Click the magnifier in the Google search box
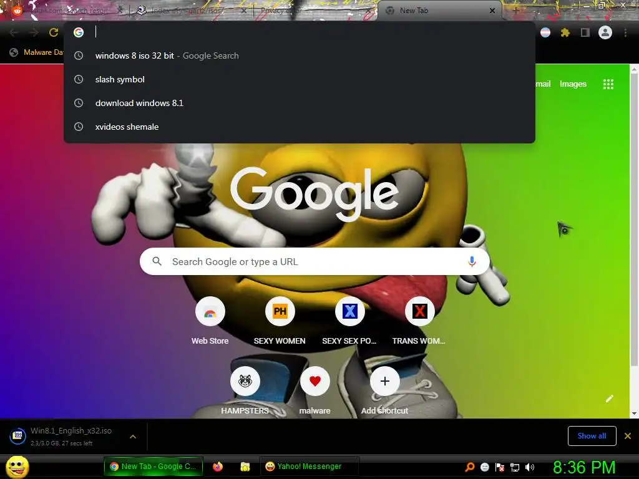 tap(157, 261)
